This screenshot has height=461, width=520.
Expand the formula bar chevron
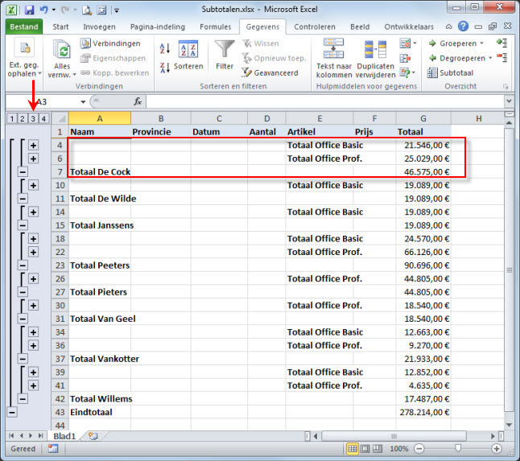pos(509,101)
